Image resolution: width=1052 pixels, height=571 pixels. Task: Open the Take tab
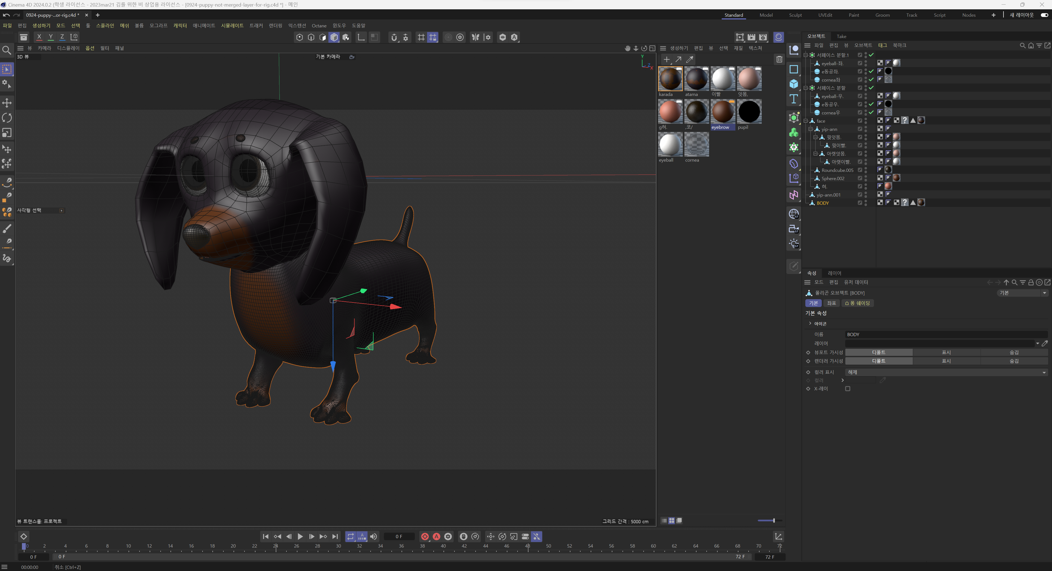(x=841, y=36)
